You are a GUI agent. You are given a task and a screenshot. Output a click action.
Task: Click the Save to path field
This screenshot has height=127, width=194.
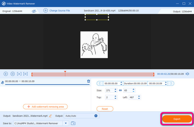click(38, 123)
